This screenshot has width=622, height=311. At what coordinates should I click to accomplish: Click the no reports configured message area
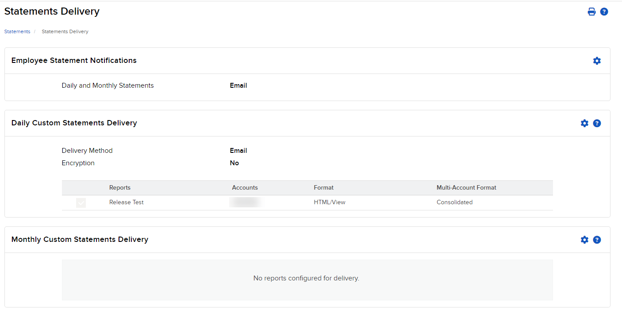tap(306, 278)
